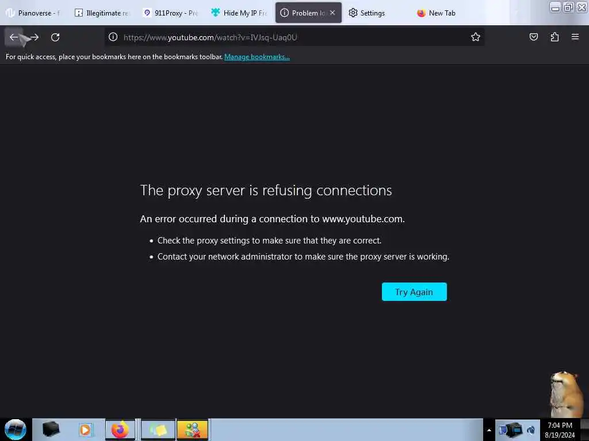Minimize the Firefox window
Image resolution: width=589 pixels, height=441 pixels.
(x=555, y=7)
